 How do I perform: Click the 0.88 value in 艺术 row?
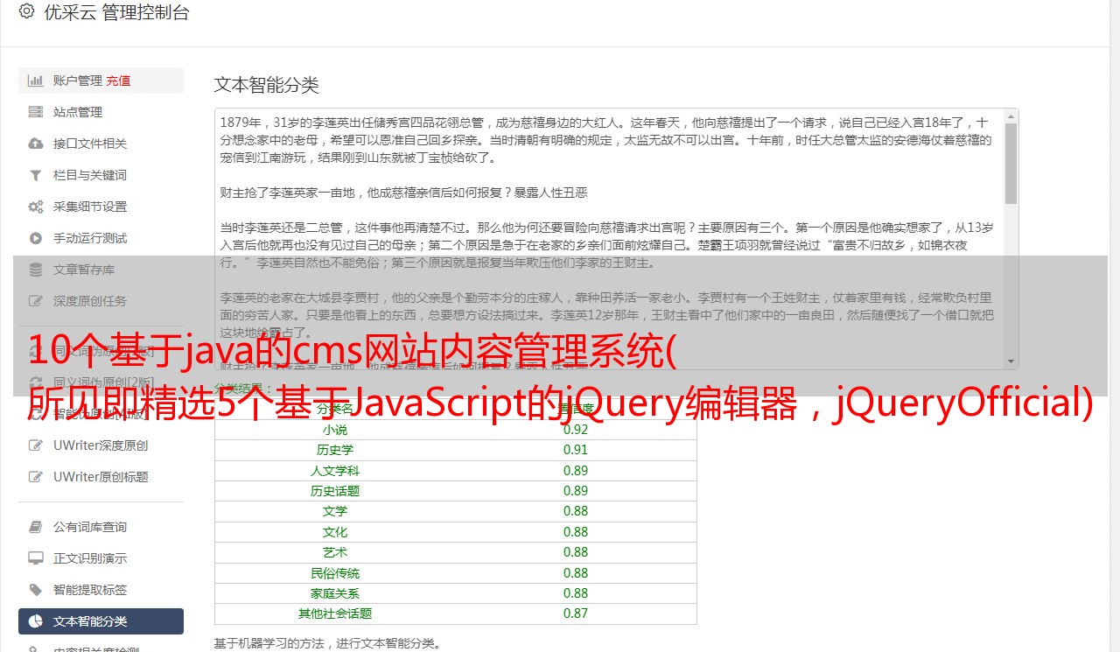click(576, 552)
